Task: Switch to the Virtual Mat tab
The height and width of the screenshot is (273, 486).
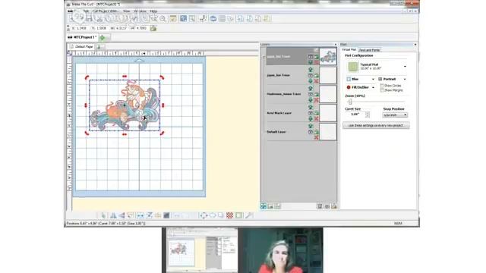Action: (x=349, y=49)
